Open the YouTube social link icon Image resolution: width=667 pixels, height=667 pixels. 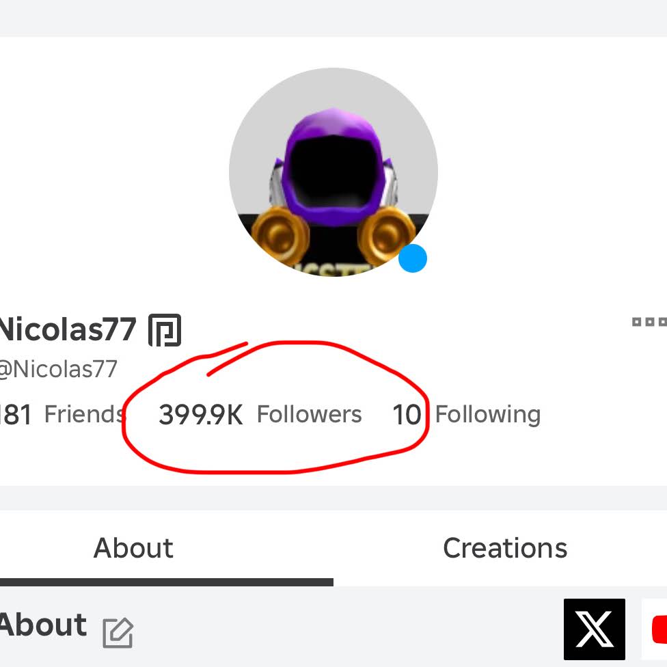pyautogui.click(x=657, y=629)
